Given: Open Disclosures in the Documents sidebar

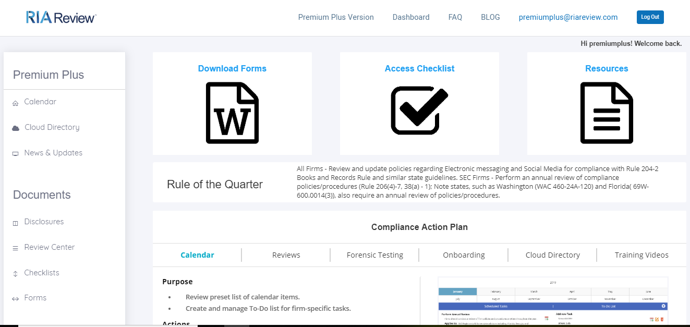Looking at the screenshot, I should 44,222.
